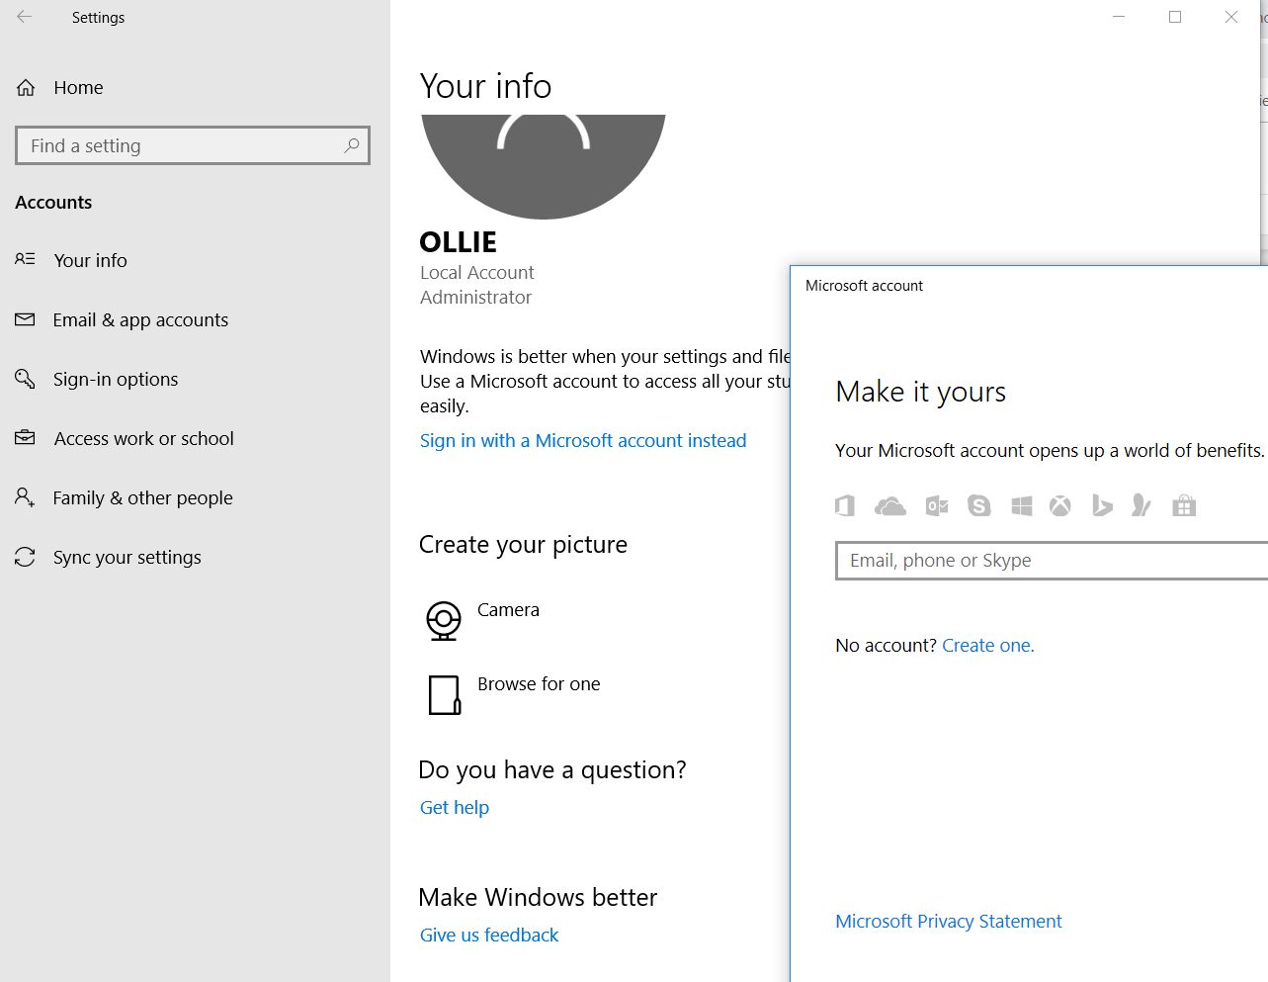Viewport: 1268px width, 982px height.
Task: Choose Camera to create your picture
Action: tap(508, 610)
